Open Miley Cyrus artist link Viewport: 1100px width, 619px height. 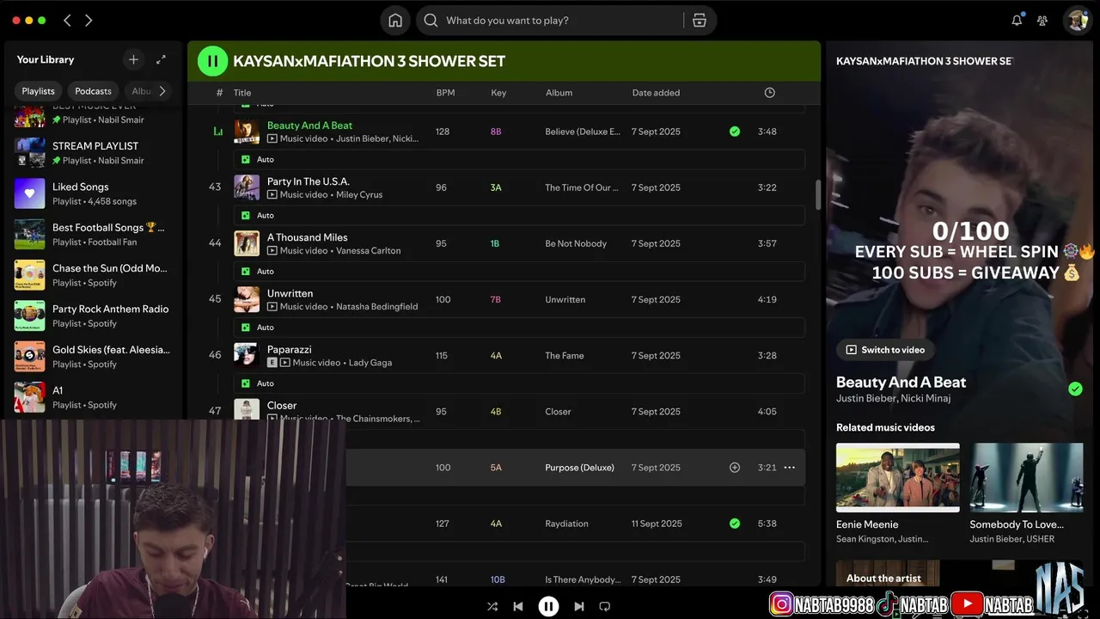pyautogui.click(x=359, y=195)
